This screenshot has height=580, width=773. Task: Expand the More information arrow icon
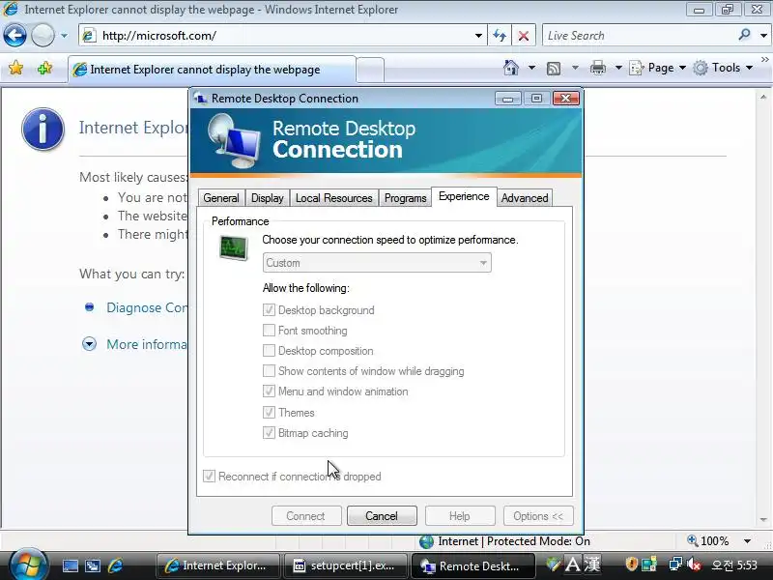(x=89, y=344)
